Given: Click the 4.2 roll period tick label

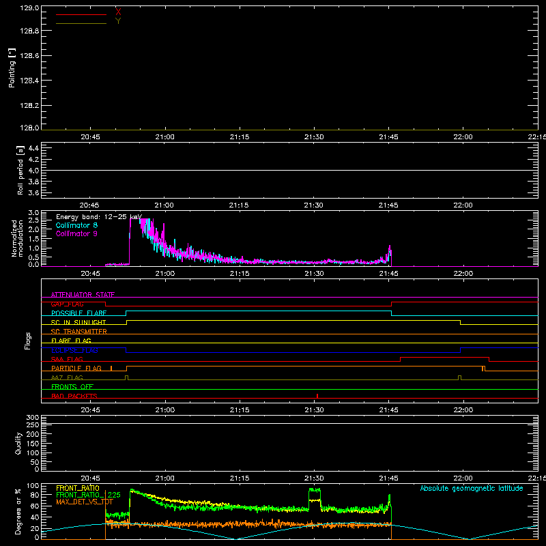Looking at the screenshot, I should [33, 160].
